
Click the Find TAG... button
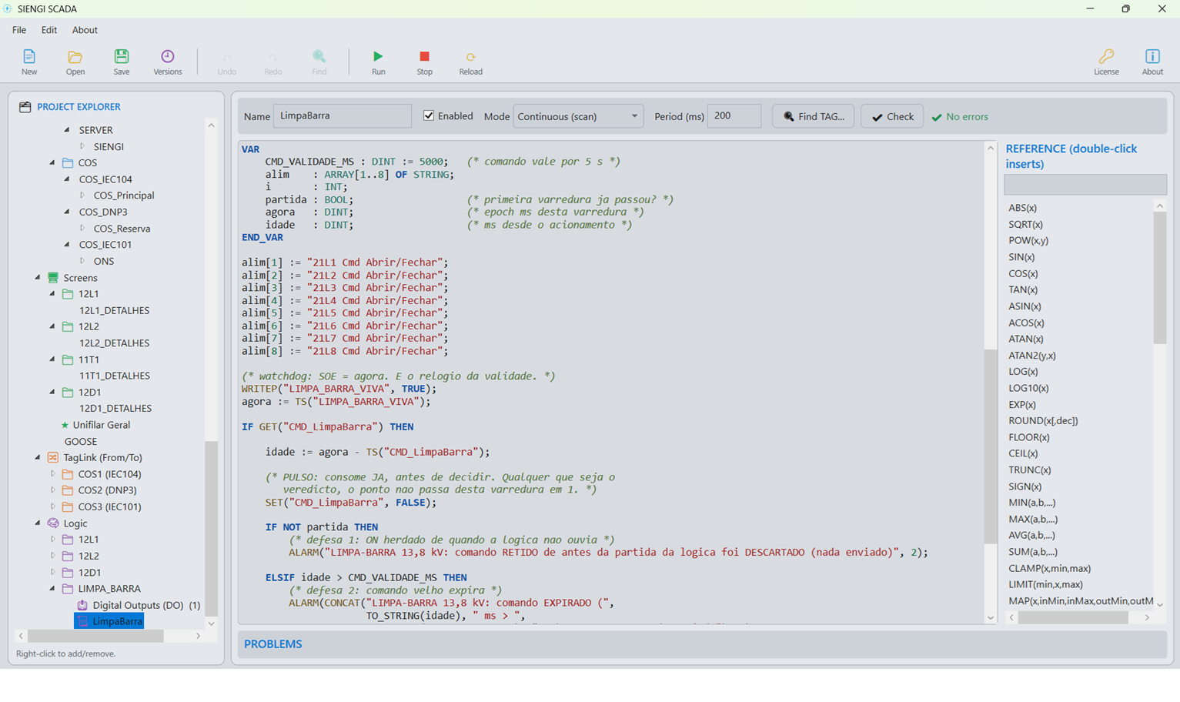(x=813, y=116)
